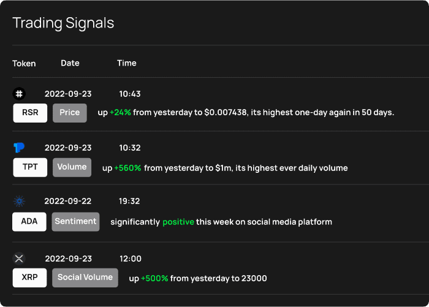Select the RSR token badge
The width and height of the screenshot is (429, 307).
click(x=30, y=113)
